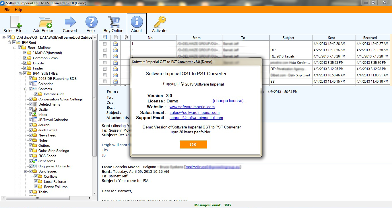Click the Add Folder toolbar icon
Screen dimensions: 392x208
(x=45, y=22)
